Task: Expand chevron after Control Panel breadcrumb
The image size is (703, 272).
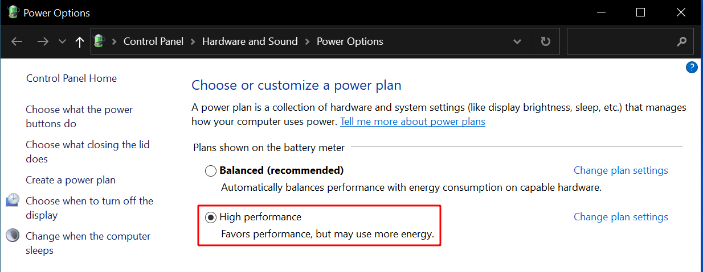Action: pos(193,41)
